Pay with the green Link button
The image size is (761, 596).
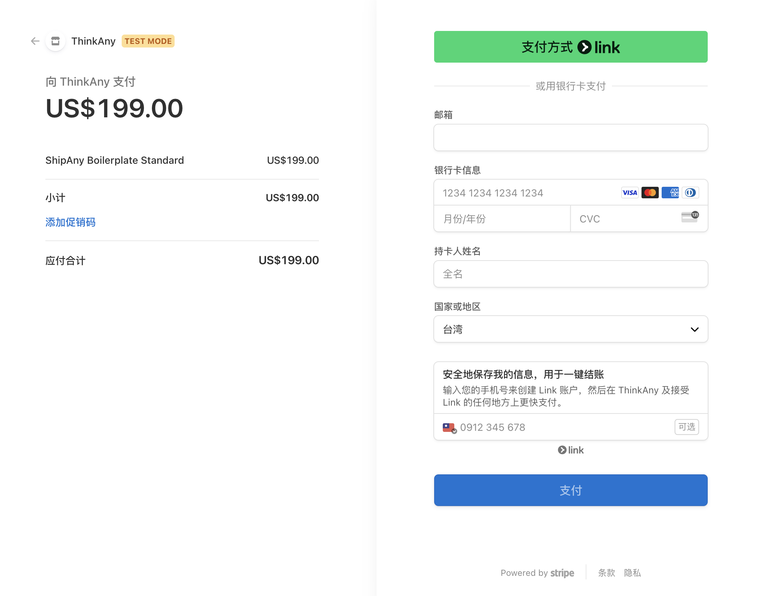571,47
